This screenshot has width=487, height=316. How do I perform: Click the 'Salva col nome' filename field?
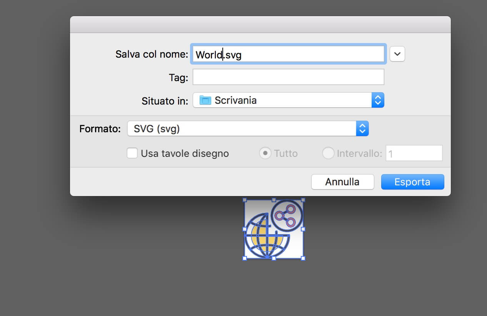coord(288,54)
